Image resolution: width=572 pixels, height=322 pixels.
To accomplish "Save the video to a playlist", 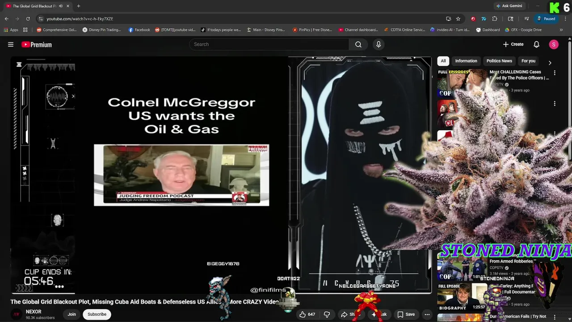I will click(406, 314).
